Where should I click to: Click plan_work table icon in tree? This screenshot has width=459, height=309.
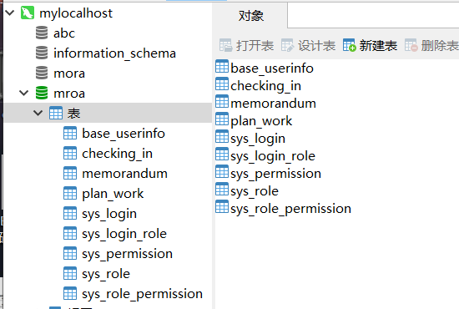70,193
